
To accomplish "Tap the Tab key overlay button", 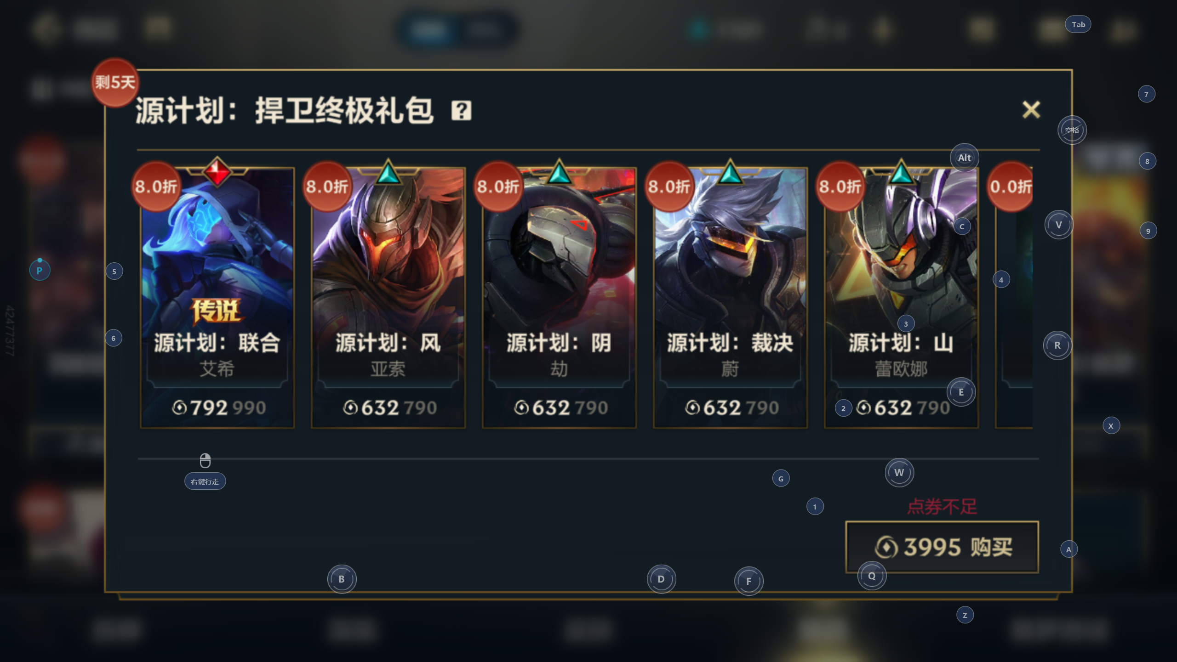I will pos(1078,24).
